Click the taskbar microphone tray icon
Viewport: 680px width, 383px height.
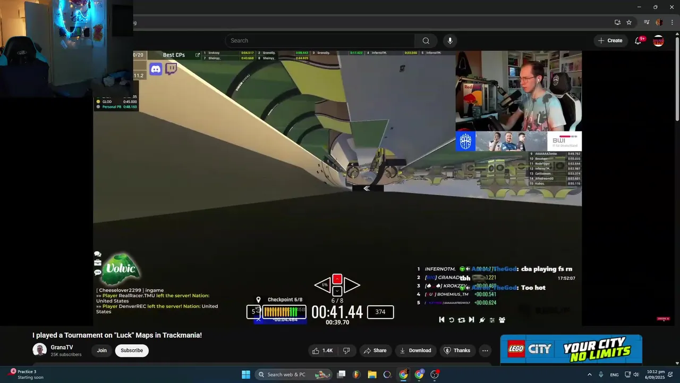601,374
